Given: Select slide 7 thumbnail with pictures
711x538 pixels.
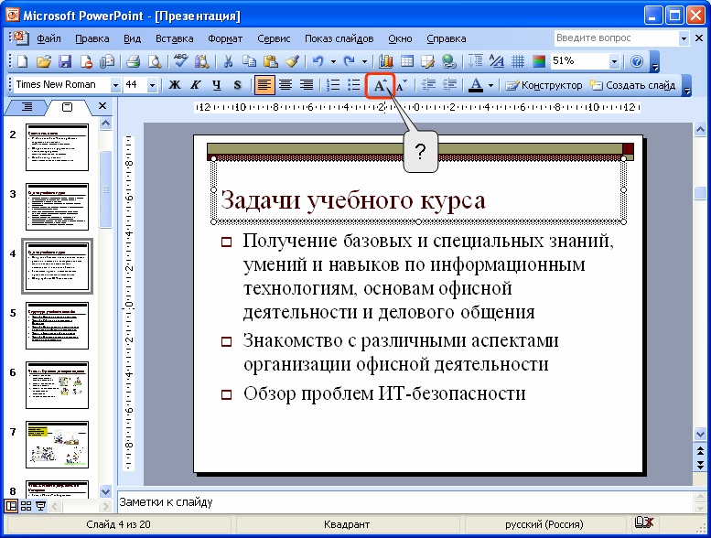Looking at the screenshot, I should (57, 445).
